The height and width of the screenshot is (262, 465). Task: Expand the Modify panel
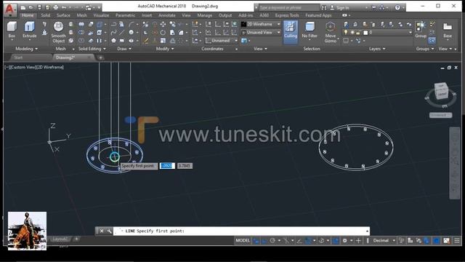165,49
